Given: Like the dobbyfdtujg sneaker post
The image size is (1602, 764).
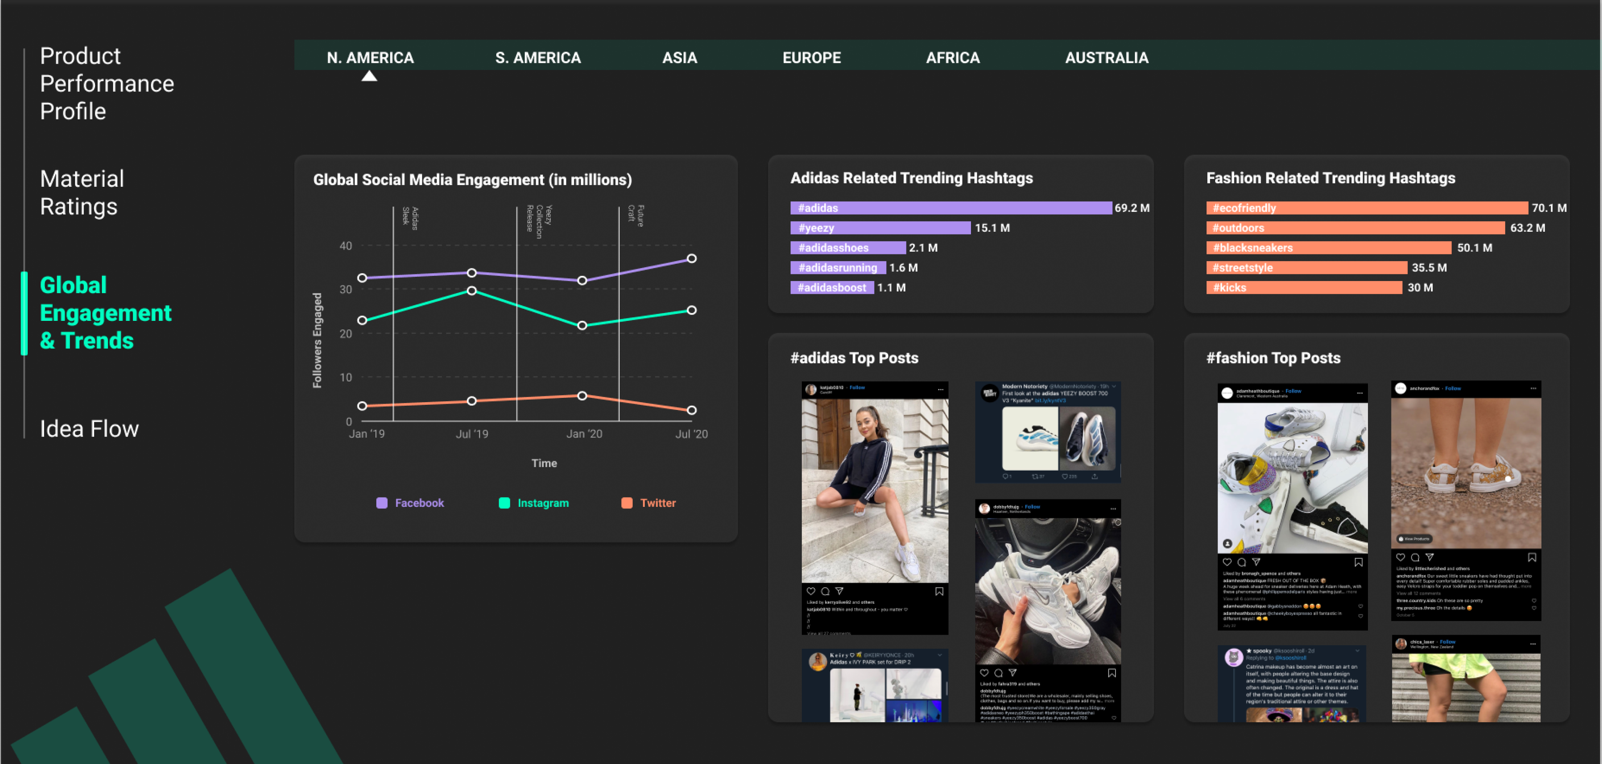Looking at the screenshot, I should tap(984, 673).
